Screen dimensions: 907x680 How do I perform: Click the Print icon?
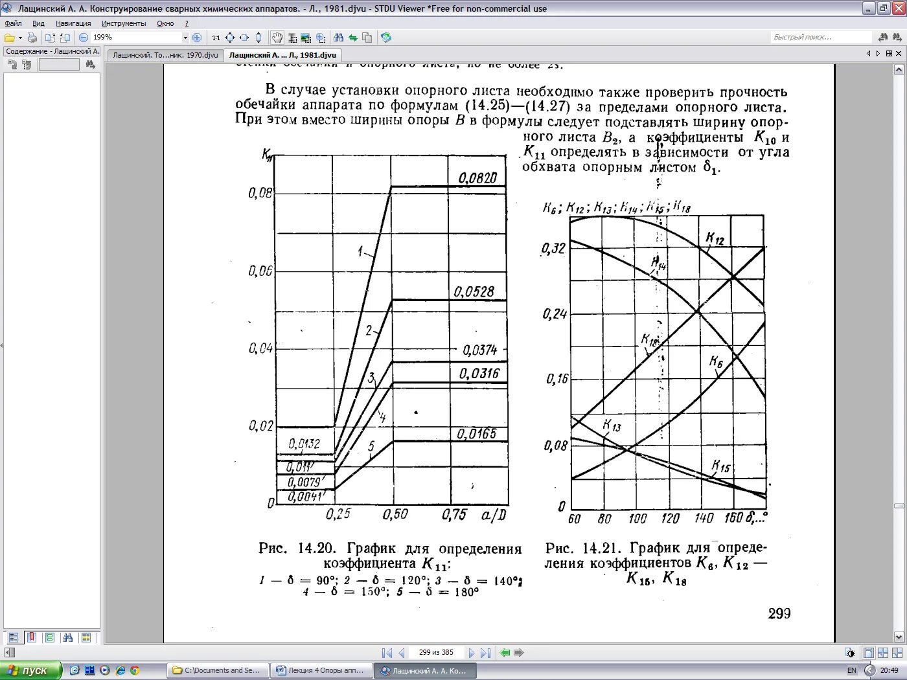click(32, 38)
